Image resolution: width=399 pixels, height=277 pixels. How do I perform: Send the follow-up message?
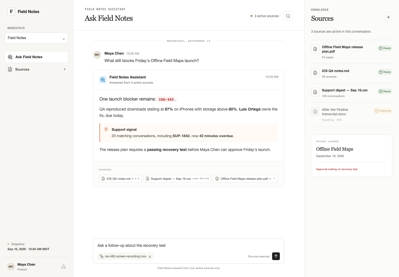tap(276, 256)
